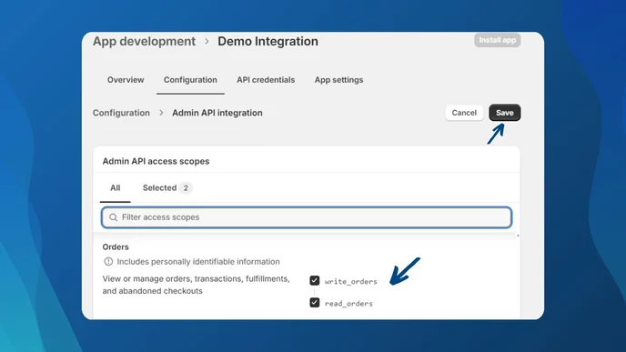Uncheck the read_orders checkbox
Image resolution: width=626 pixels, height=352 pixels.
pos(315,303)
